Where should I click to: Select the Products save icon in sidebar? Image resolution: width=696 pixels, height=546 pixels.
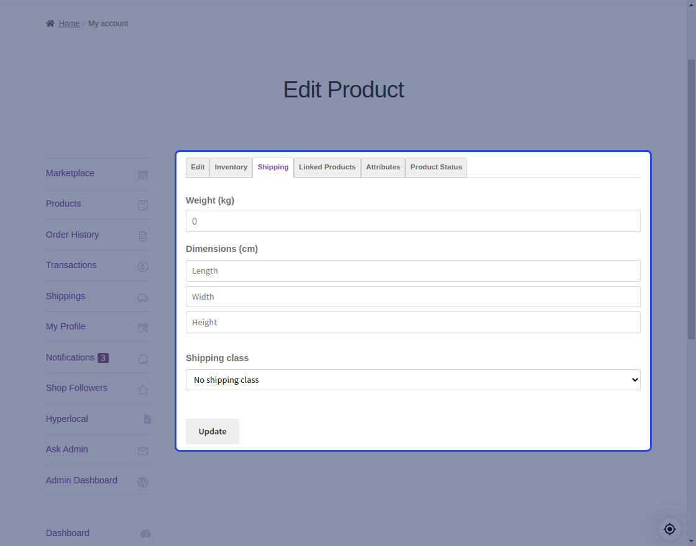142,205
